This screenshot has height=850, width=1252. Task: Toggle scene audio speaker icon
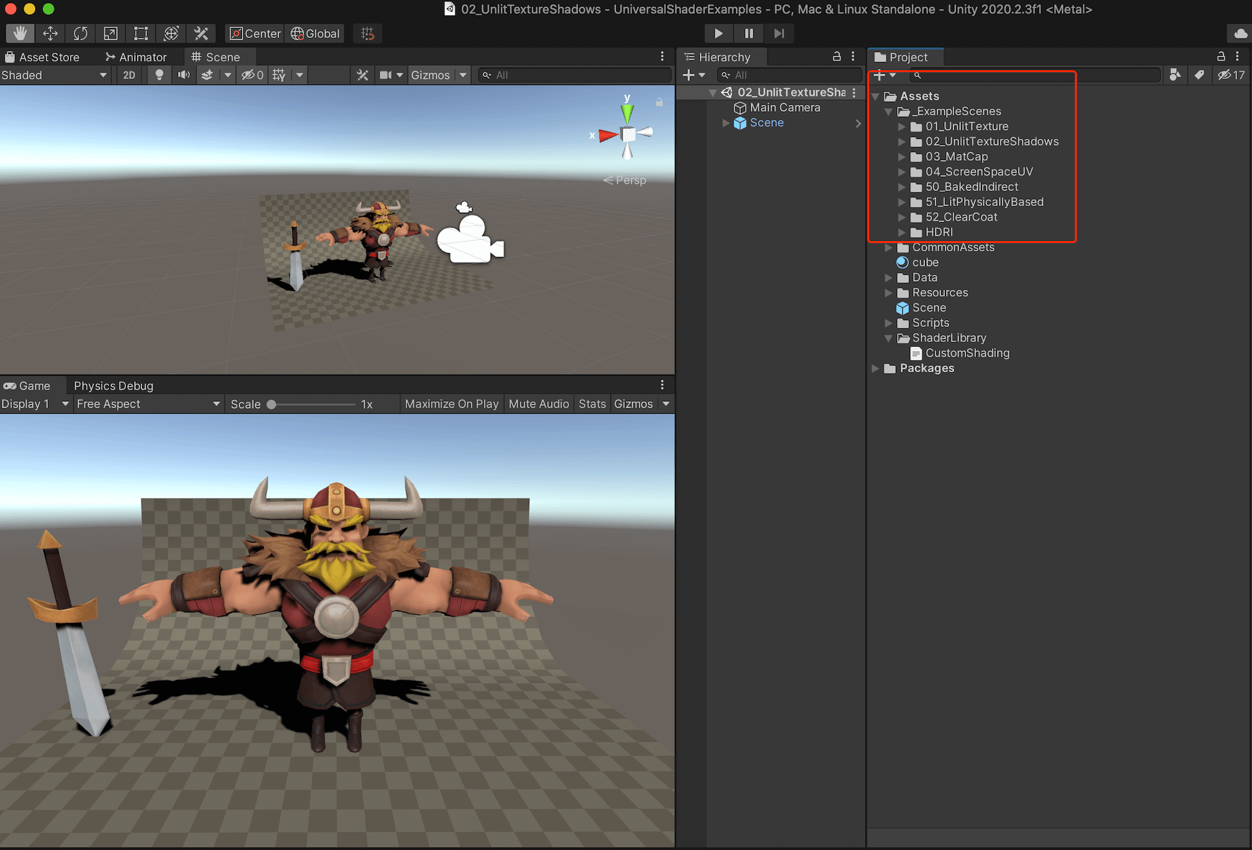tap(184, 75)
